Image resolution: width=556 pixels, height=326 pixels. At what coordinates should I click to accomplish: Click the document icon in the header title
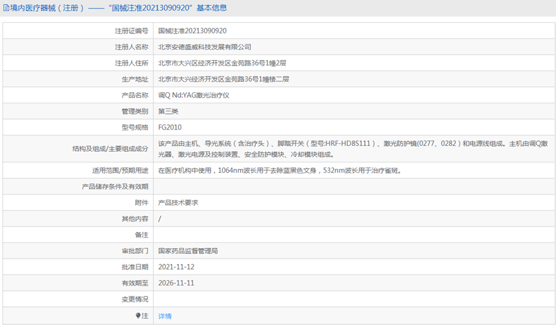[x=6, y=8]
